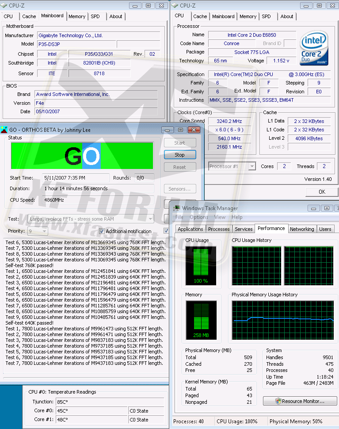The height and width of the screenshot is (429, 339).
Task: Open Task Manager File menu
Action: 179,217
